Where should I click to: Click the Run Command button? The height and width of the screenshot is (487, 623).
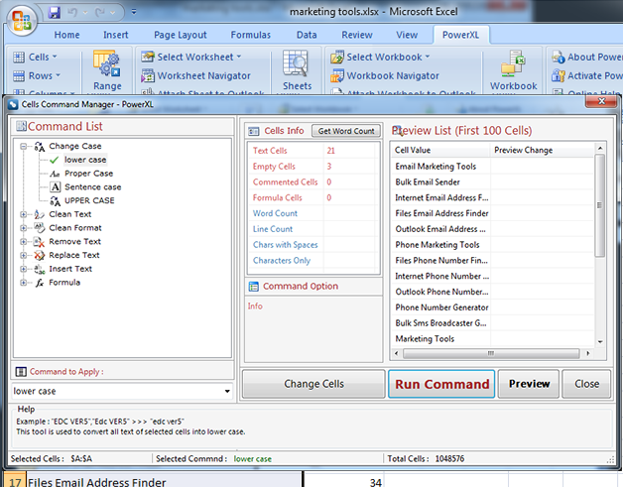click(441, 384)
